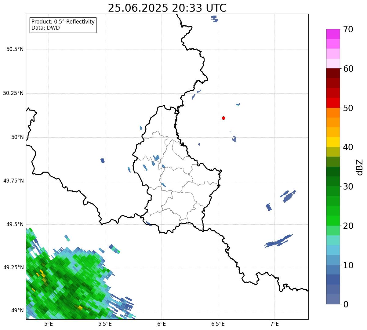
Task: Click the Data: DWD label
Action: tap(45, 28)
